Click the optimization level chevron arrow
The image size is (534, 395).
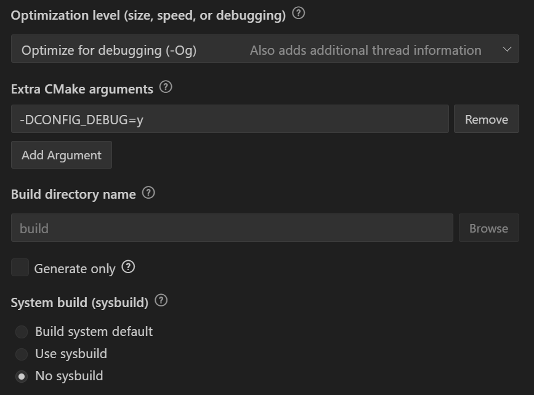[506, 49]
